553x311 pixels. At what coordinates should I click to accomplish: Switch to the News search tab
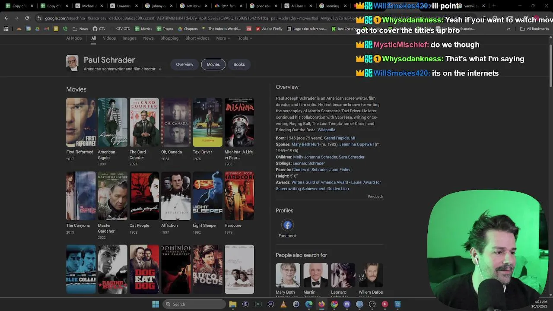(x=148, y=38)
